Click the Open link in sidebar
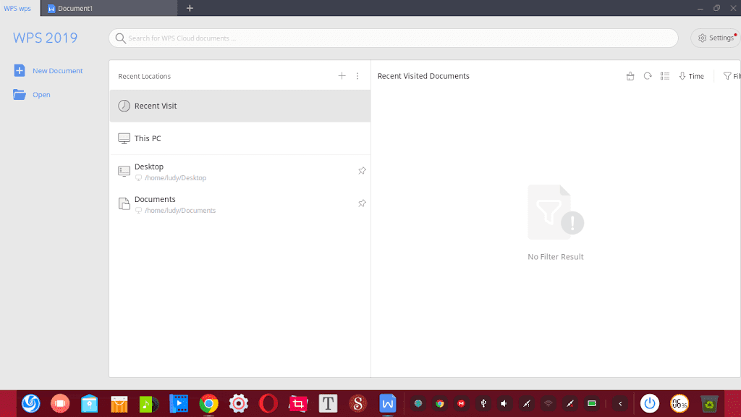This screenshot has width=741, height=417. pos(41,95)
